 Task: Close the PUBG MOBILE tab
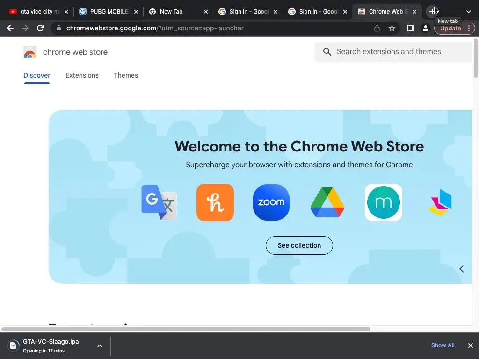click(x=136, y=12)
